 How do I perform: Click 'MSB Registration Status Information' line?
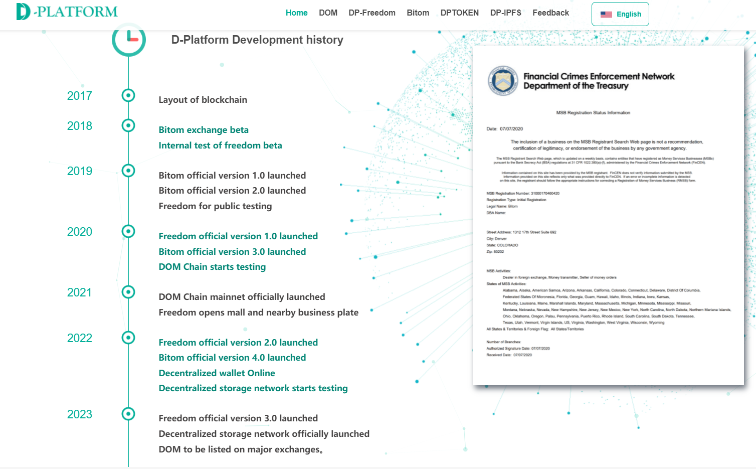593,113
